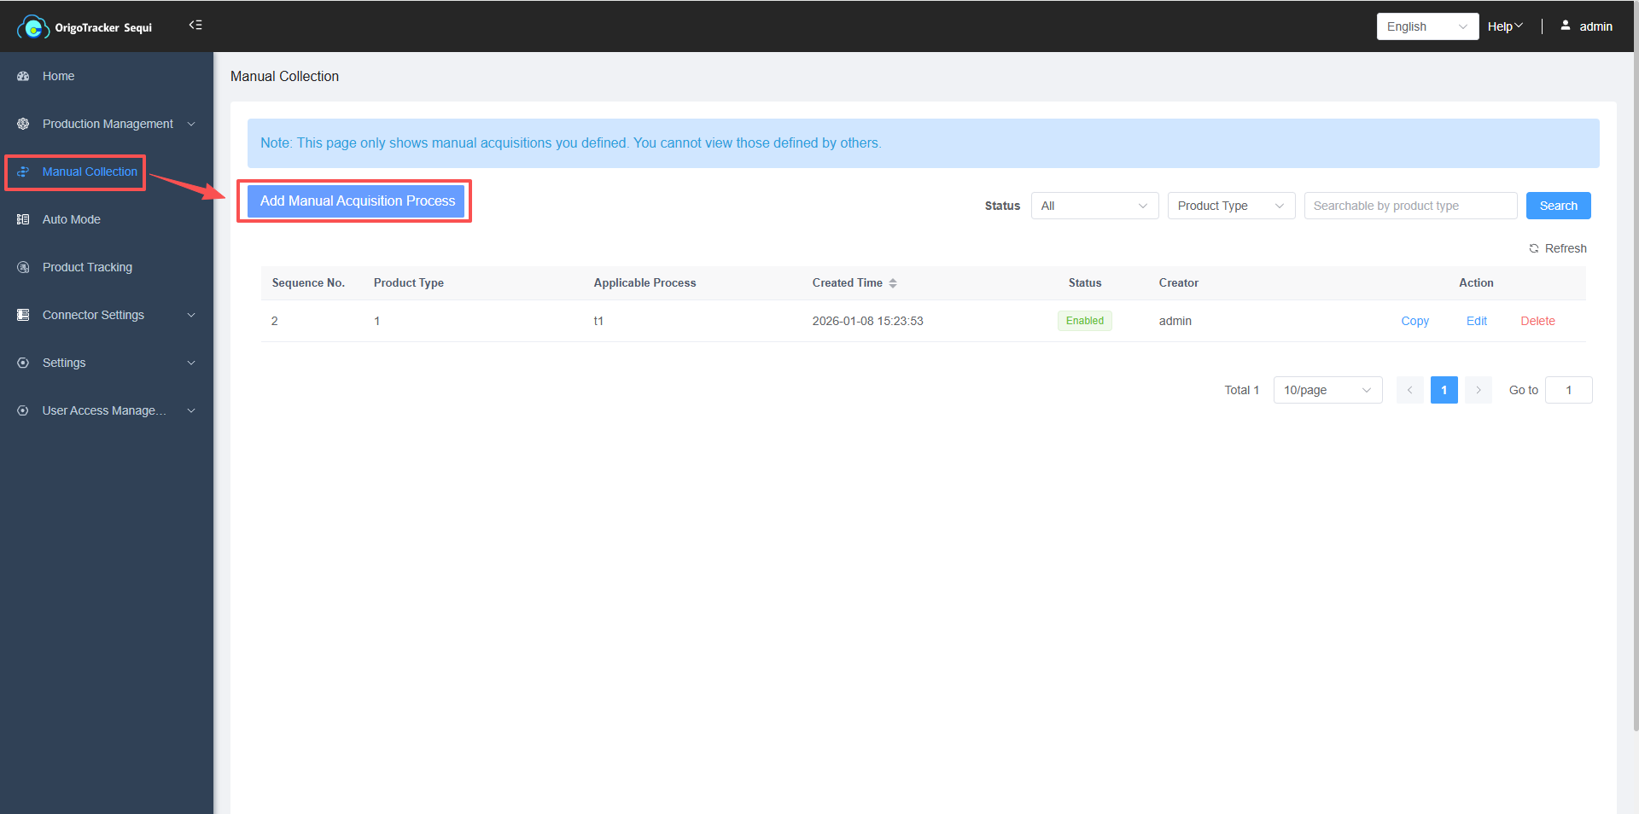Click the Auto Mode sidebar icon
1639x814 pixels.
point(23,219)
